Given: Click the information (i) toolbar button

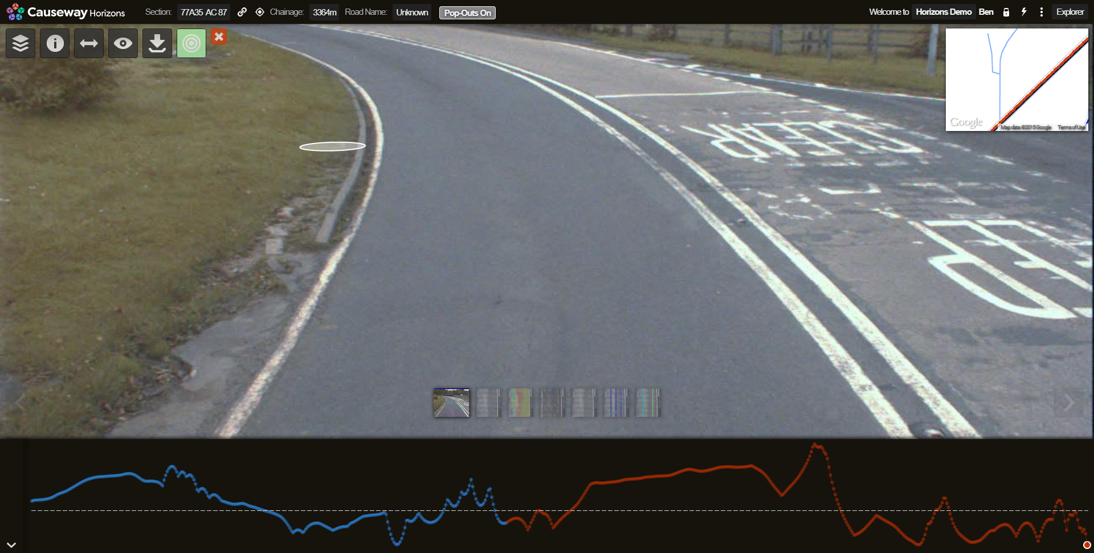Looking at the screenshot, I should (x=55, y=43).
